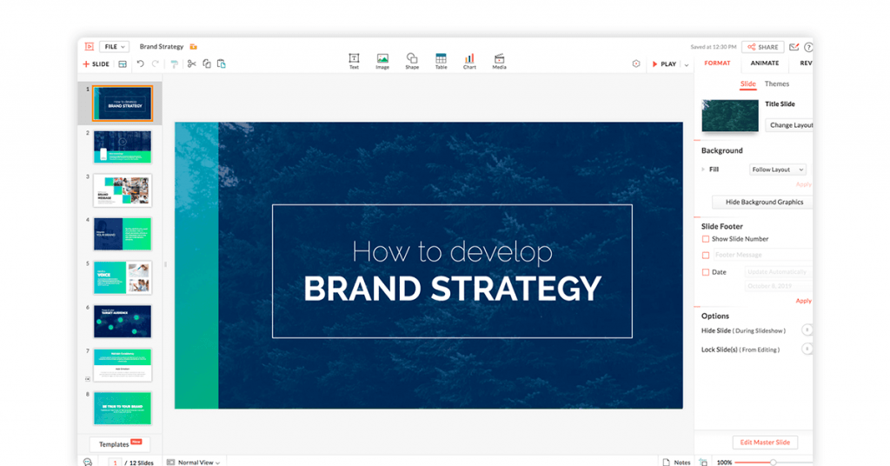Open the Follow Layout fill dropdown
Viewport: 890px width, 466px height.
click(x=777, y=170)
